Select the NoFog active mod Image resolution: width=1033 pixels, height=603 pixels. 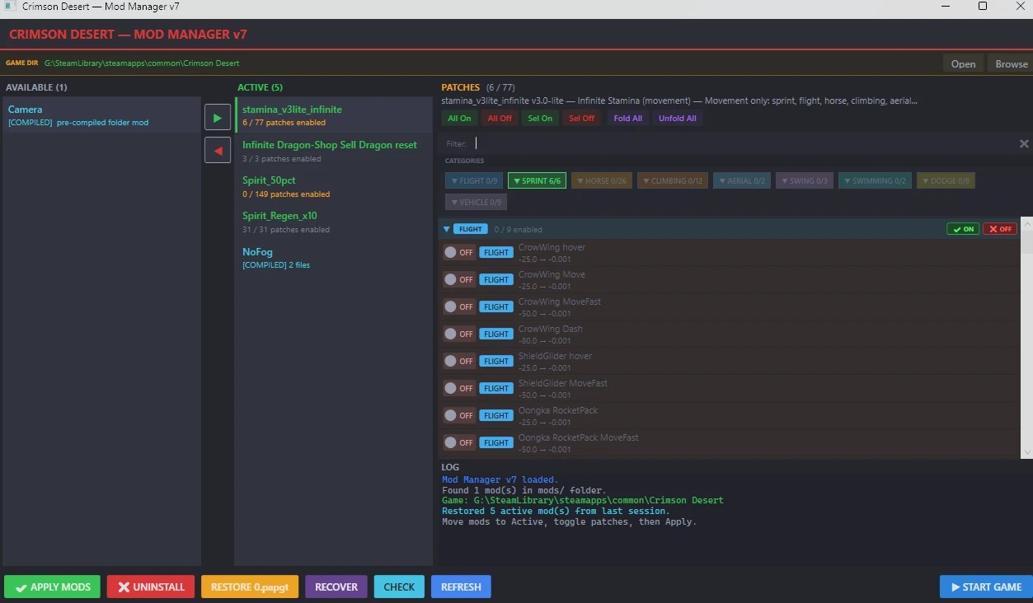click(333, 257)
